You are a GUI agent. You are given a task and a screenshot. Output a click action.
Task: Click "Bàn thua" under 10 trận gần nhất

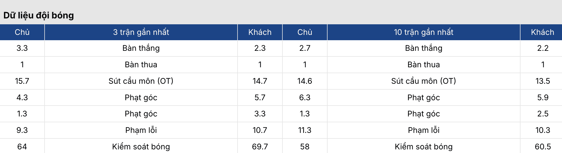(x=423, y=64)
